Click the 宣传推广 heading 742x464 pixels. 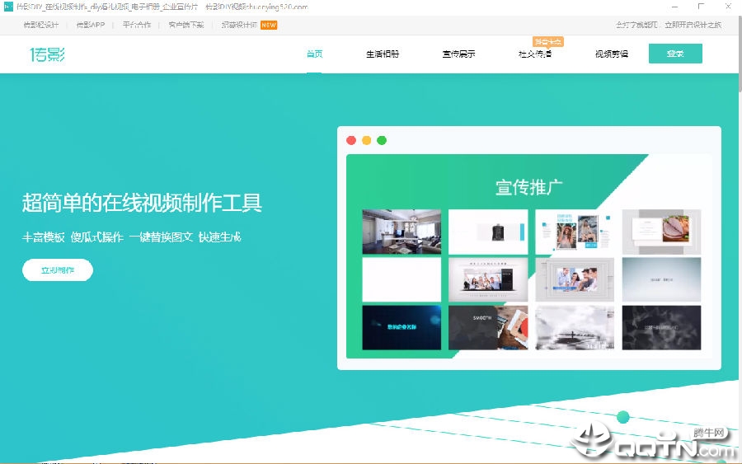tap(529, 187)
